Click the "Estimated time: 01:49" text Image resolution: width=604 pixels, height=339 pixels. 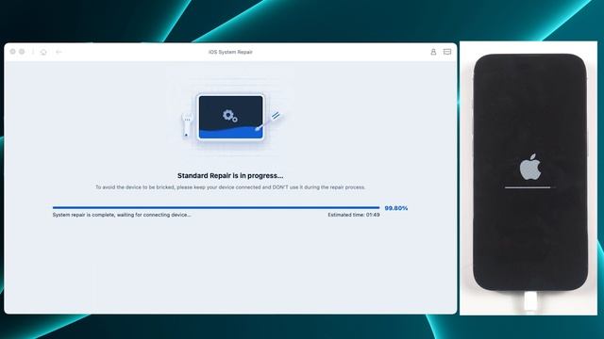[354, 215]
